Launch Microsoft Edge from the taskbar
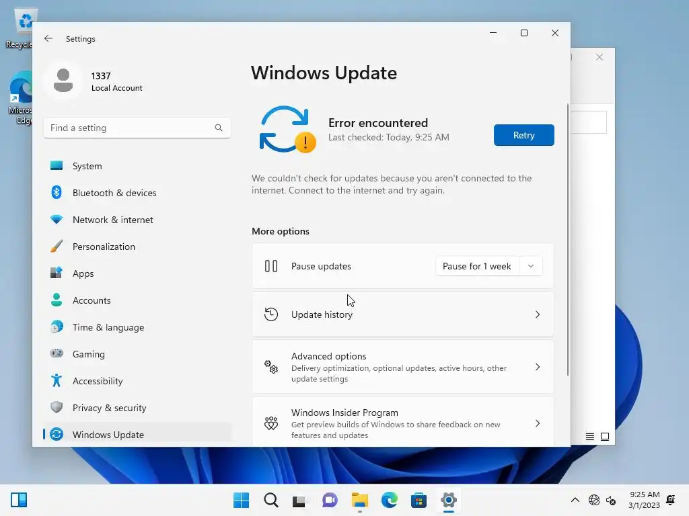The height and width of the screenshot is (516, 689). (x=390, y=500)
